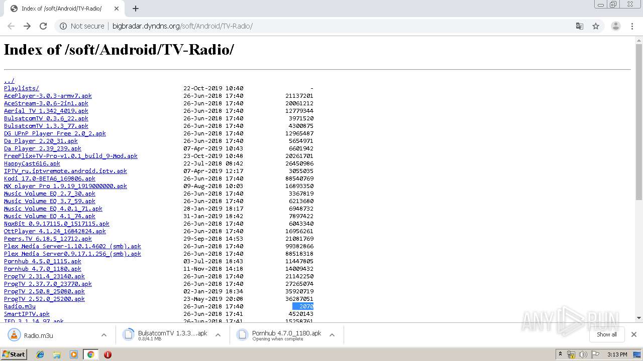Switch to Chrome in the taskbar
Viewport: 643px width, 361px height.
tap(90, 354)
